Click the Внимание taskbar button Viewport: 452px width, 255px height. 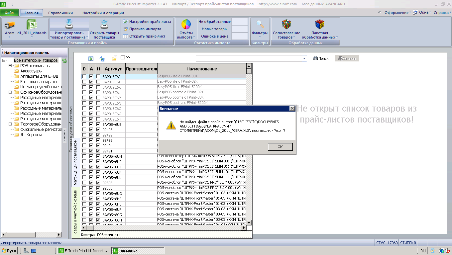[x=138, y=251]
